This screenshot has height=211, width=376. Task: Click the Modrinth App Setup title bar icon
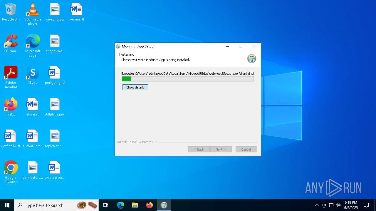pos(118,46)
